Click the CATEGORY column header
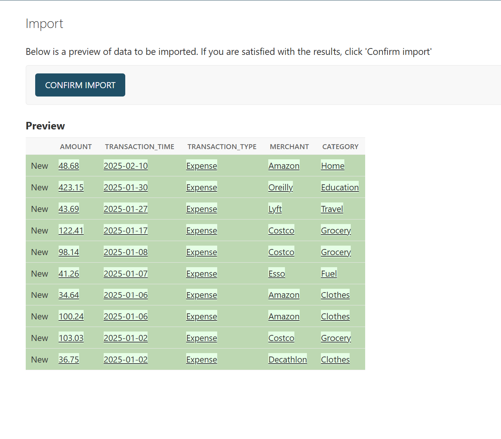 (340, 147)
